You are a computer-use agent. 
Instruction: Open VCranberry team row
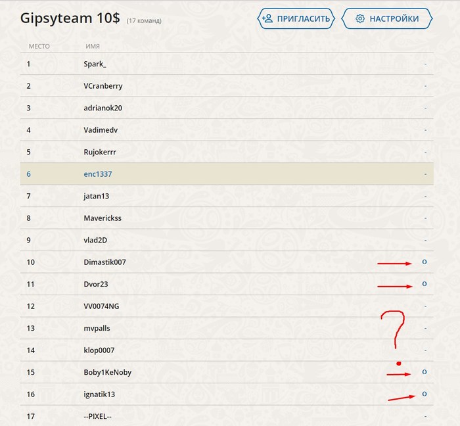point(103,86)
